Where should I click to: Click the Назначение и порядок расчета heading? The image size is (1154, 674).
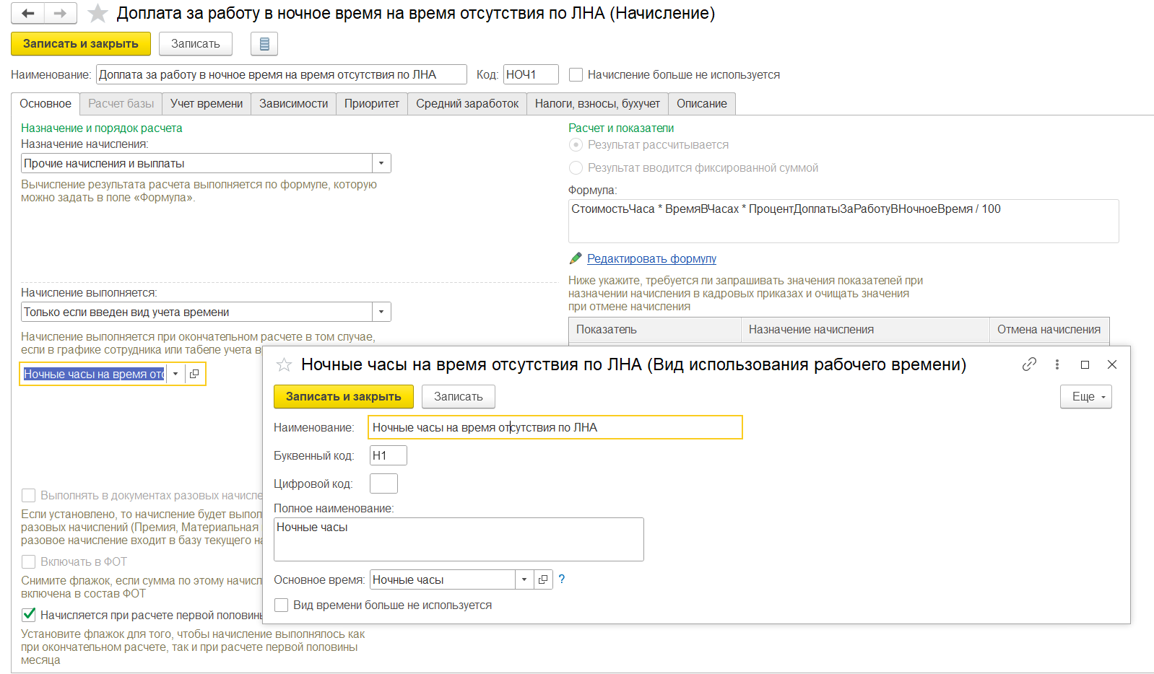[x=102, y=128]
